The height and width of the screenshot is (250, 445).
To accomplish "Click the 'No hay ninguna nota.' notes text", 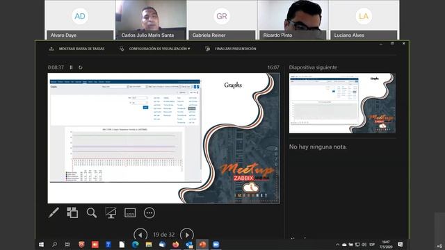I will click(x=318, y=147).
